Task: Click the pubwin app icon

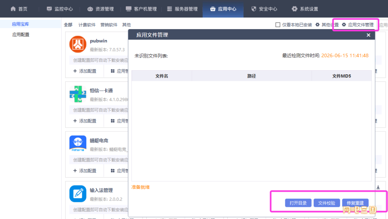Action: (x=78, y=44)
